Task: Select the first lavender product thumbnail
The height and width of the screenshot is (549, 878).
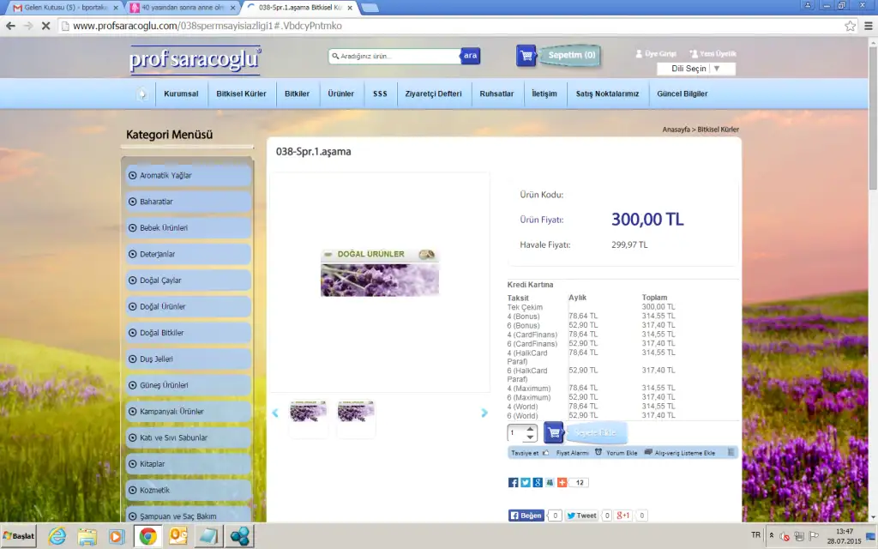Action: (x=308, y=413)
